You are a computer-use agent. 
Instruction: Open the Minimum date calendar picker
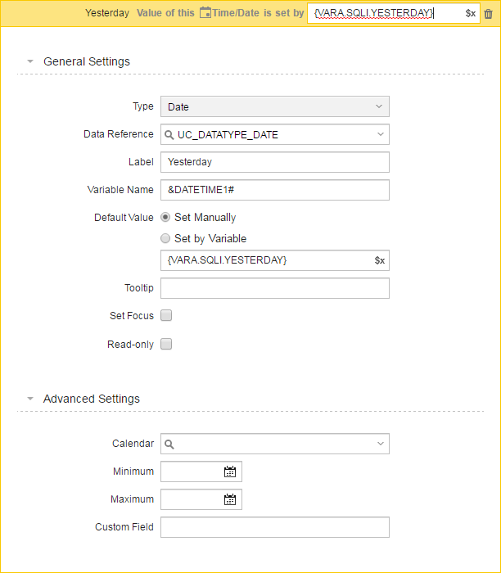coord(230,471)
